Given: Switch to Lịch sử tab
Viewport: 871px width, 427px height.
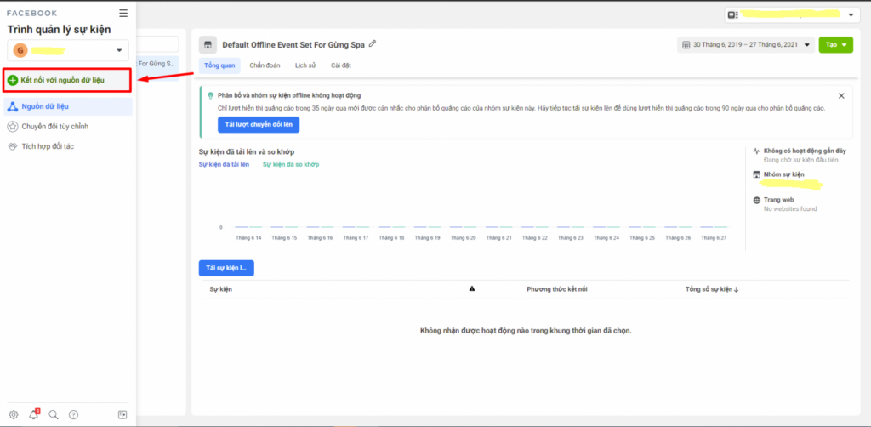Looking at the screenshot, I should [x=305, y=65].
